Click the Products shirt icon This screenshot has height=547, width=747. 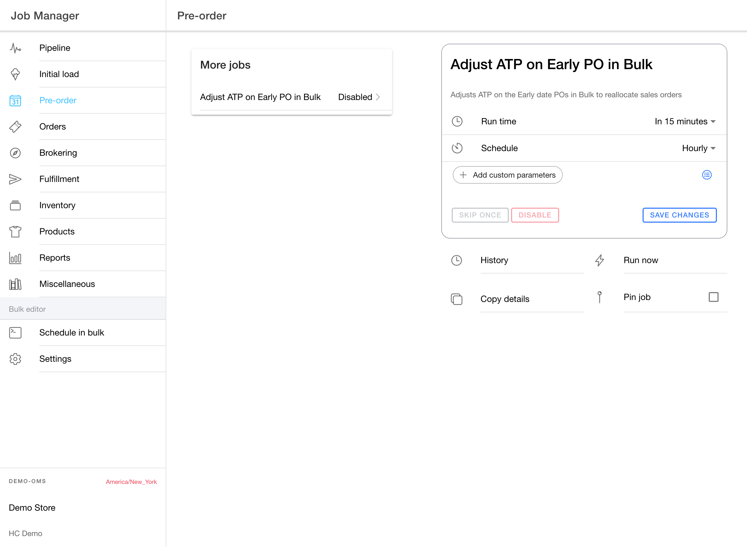pos(15,231)
